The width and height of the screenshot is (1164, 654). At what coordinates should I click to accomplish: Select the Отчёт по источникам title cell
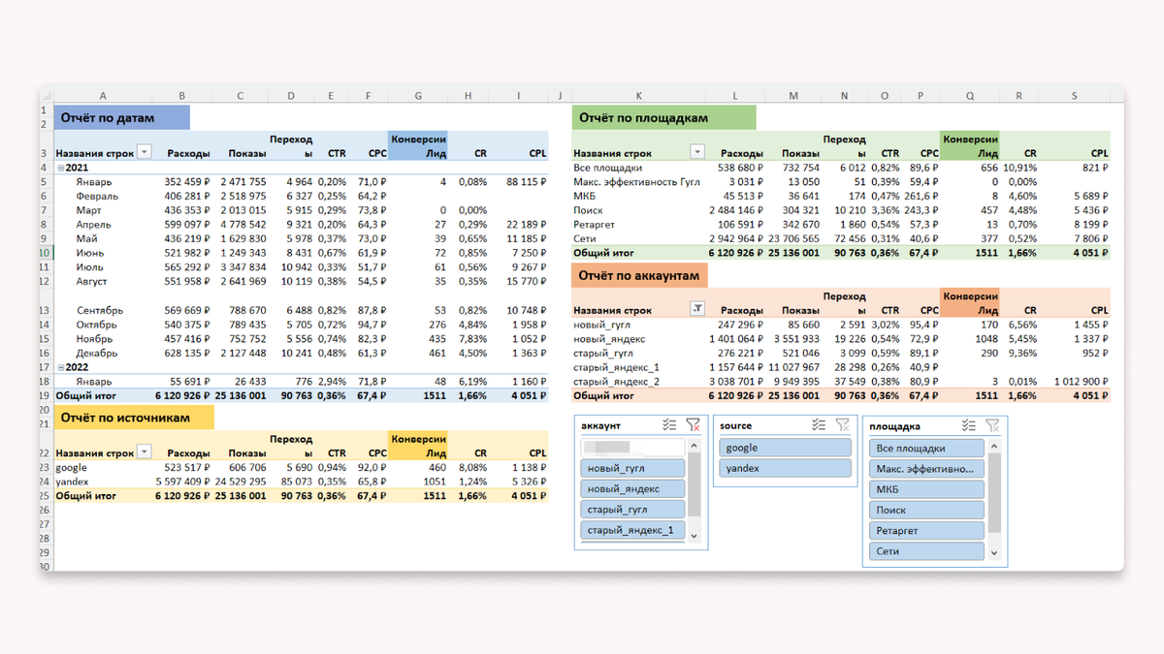(134, 418)
